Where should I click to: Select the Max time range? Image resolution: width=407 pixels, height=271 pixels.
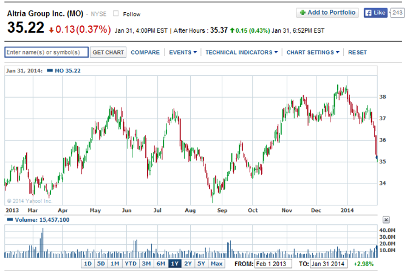click(x=216, y=264)
